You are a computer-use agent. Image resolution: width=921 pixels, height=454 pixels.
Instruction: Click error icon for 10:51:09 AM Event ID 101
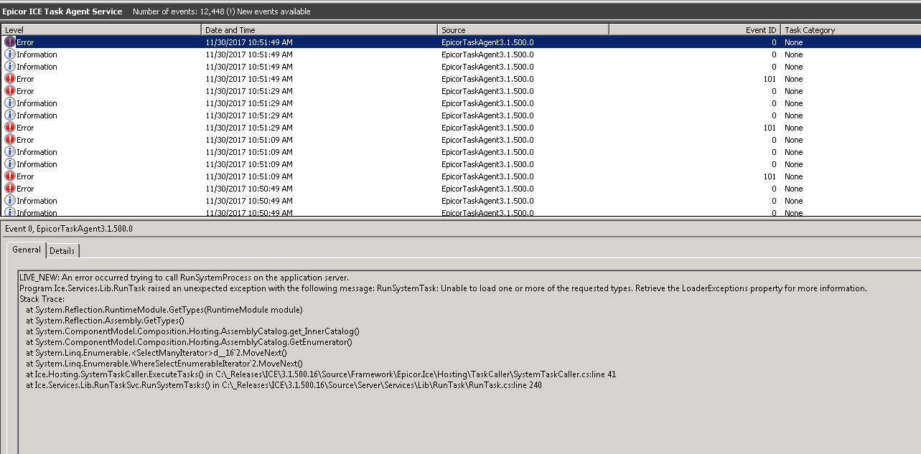10,176
